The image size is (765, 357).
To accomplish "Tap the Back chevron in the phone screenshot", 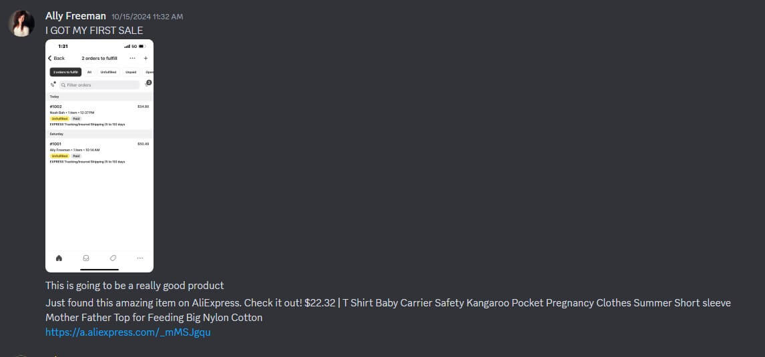I will click(50, 59).
